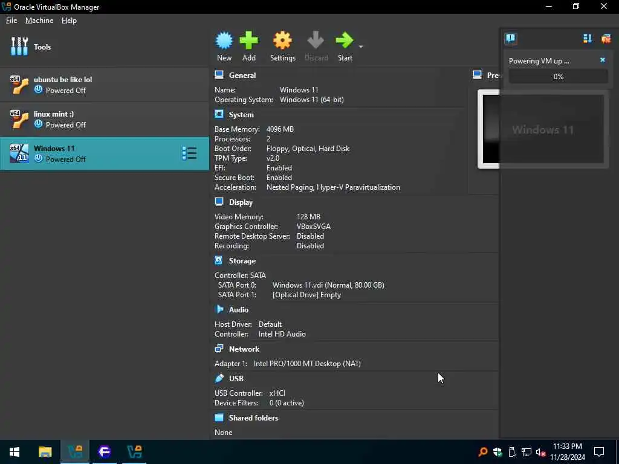Click the General section monitor icon
The height and width of the screenshot is (464, 619).
point(219,75)
